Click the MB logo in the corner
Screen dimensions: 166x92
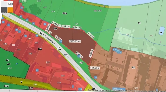[x=7, y=7]
